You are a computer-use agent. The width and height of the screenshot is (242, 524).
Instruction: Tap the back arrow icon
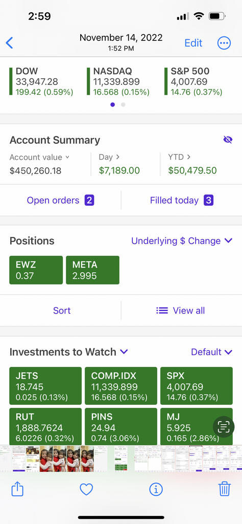click(x=9, y=43)
